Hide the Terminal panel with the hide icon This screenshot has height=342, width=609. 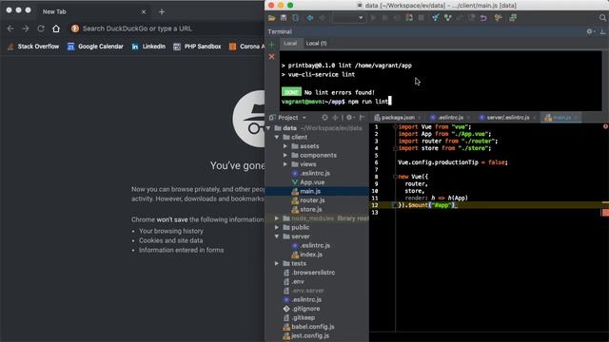point(602,31)
